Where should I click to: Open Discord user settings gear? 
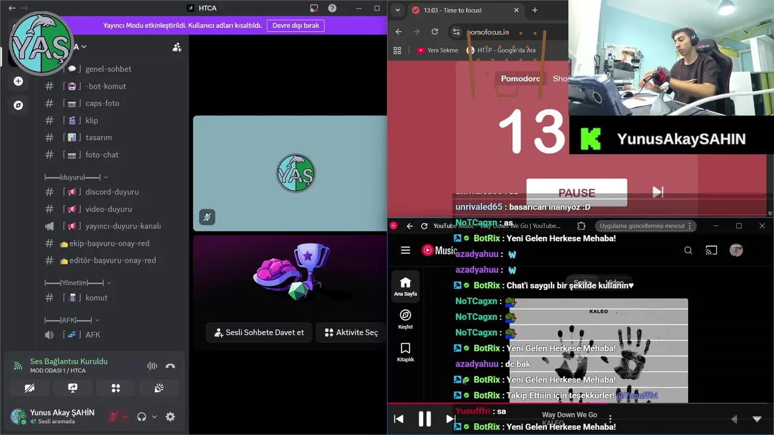click(x=171, y=417)
